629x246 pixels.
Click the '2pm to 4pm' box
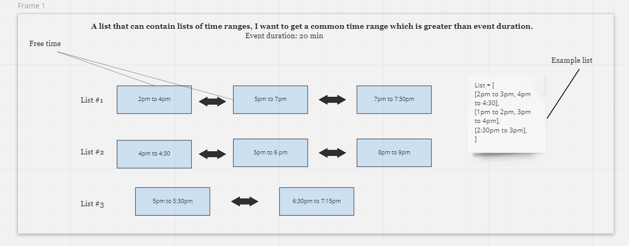point(154,99)
